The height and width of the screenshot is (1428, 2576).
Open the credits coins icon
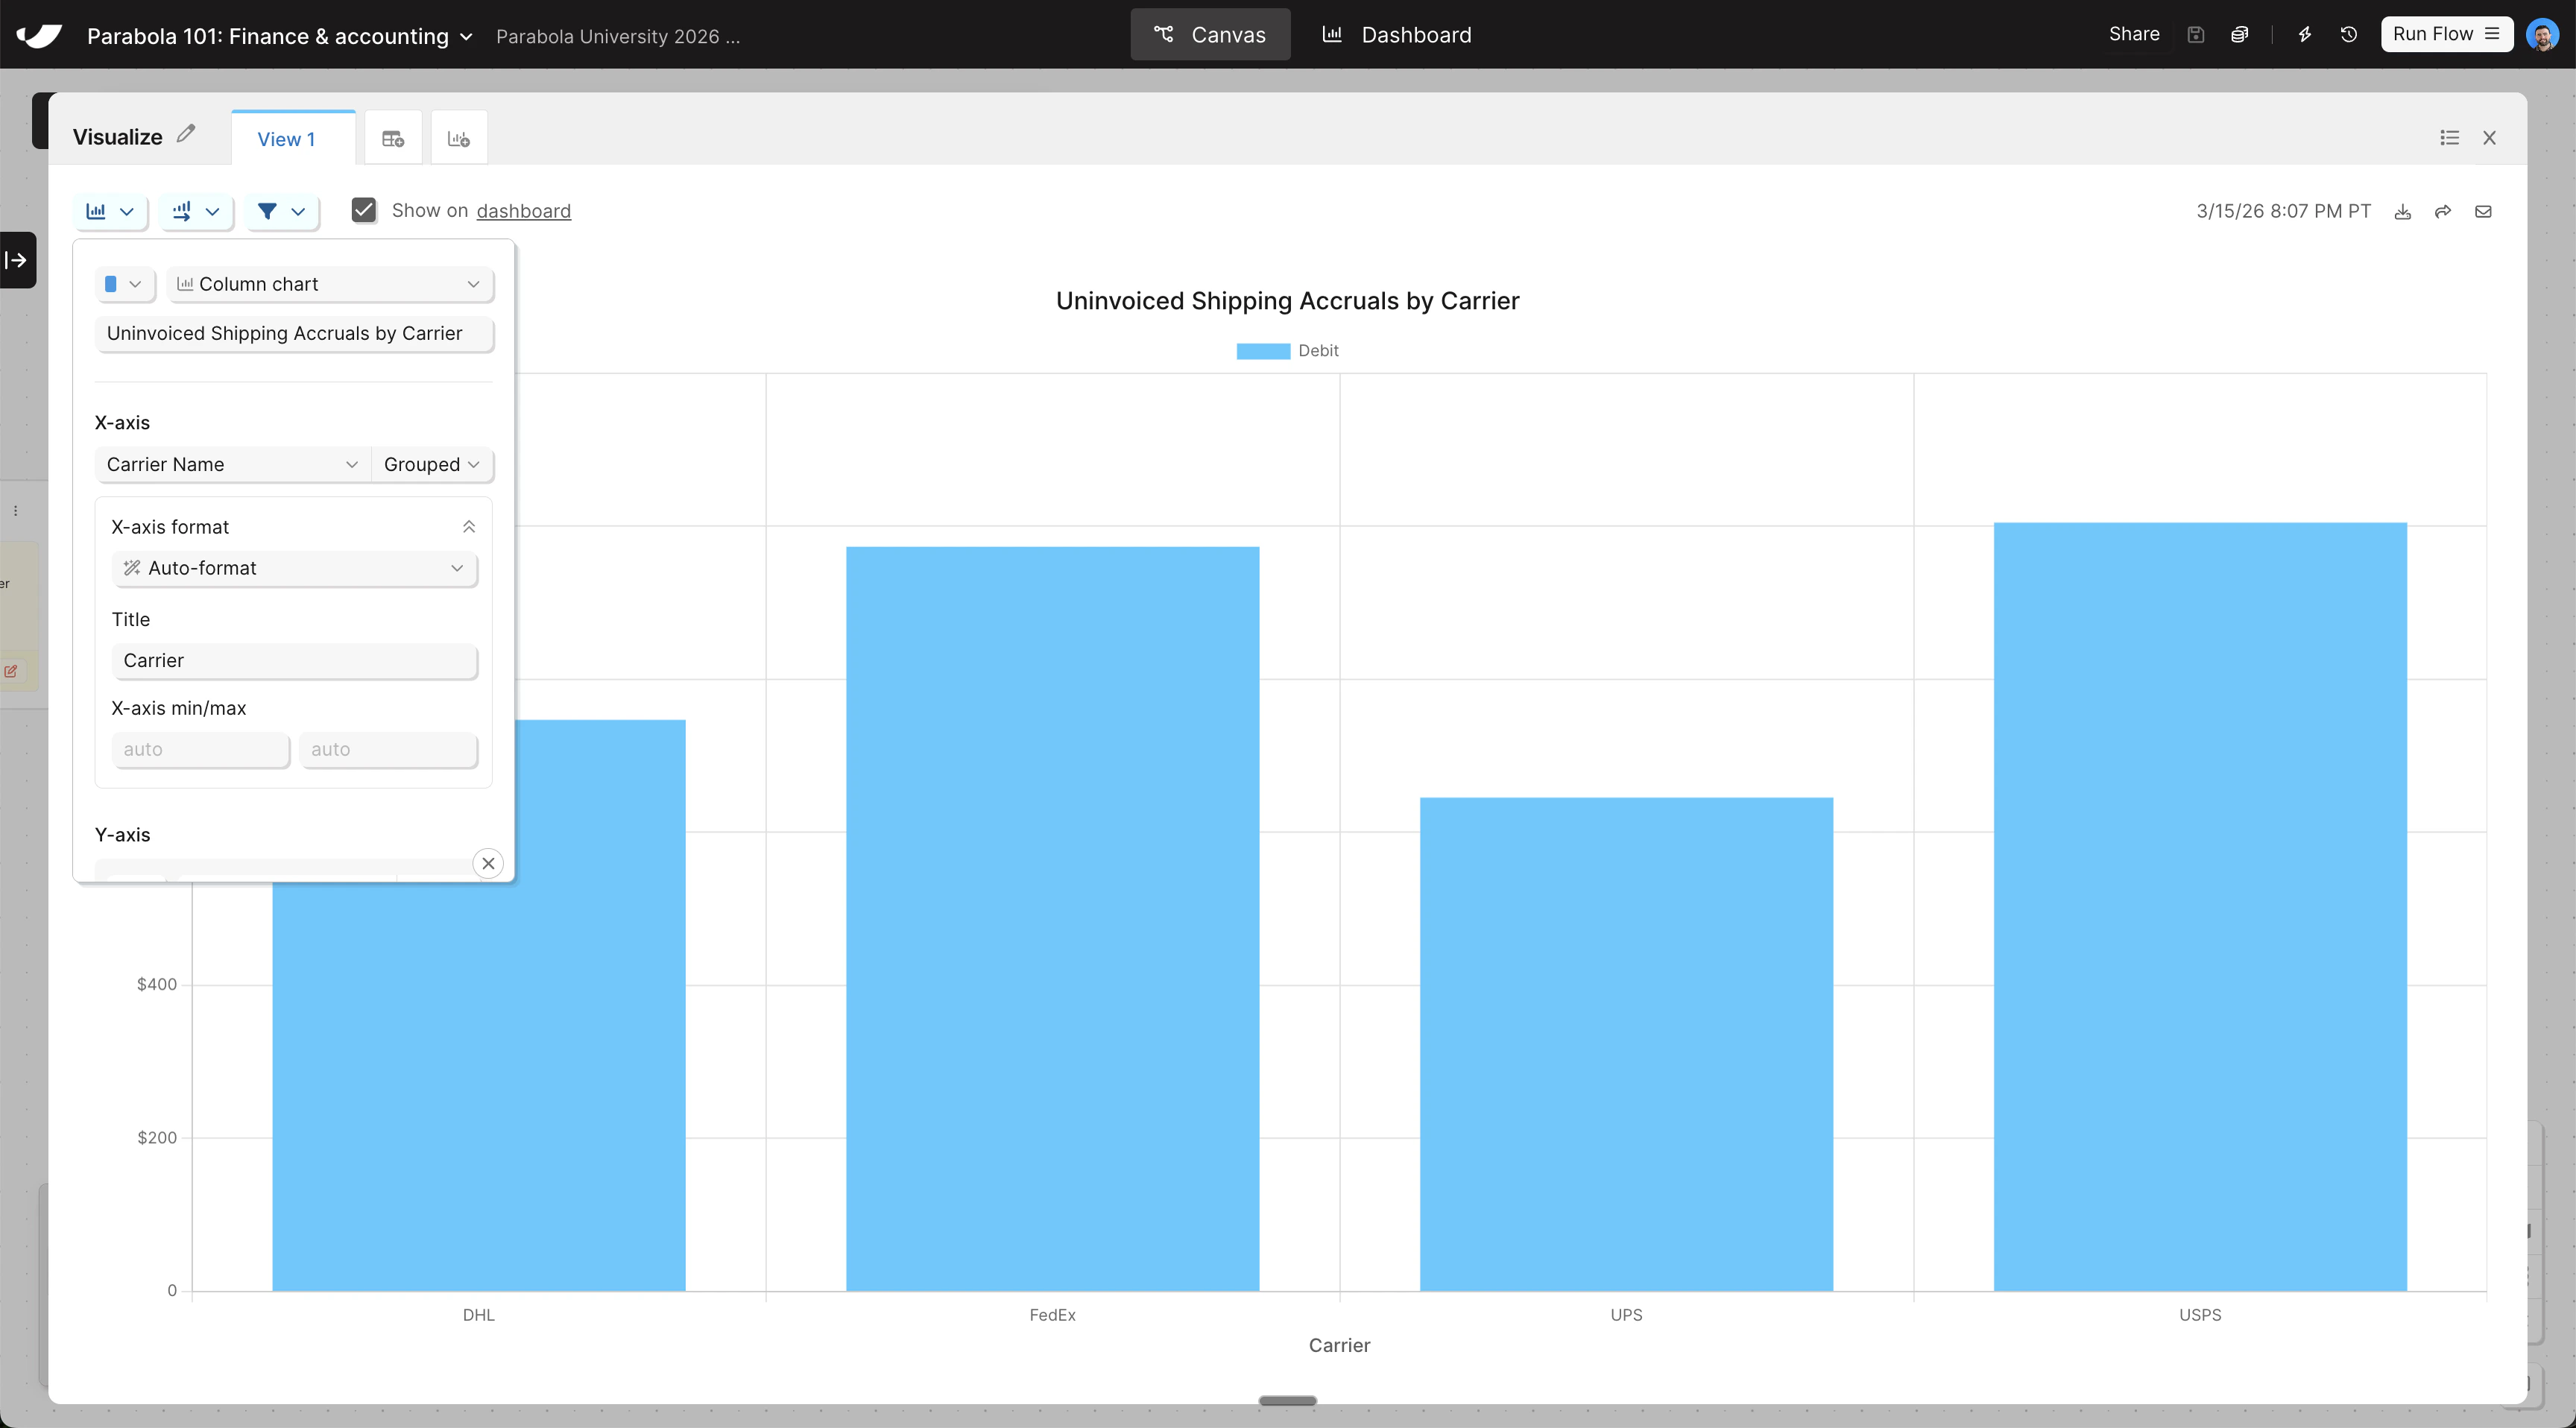point(2240,35)
